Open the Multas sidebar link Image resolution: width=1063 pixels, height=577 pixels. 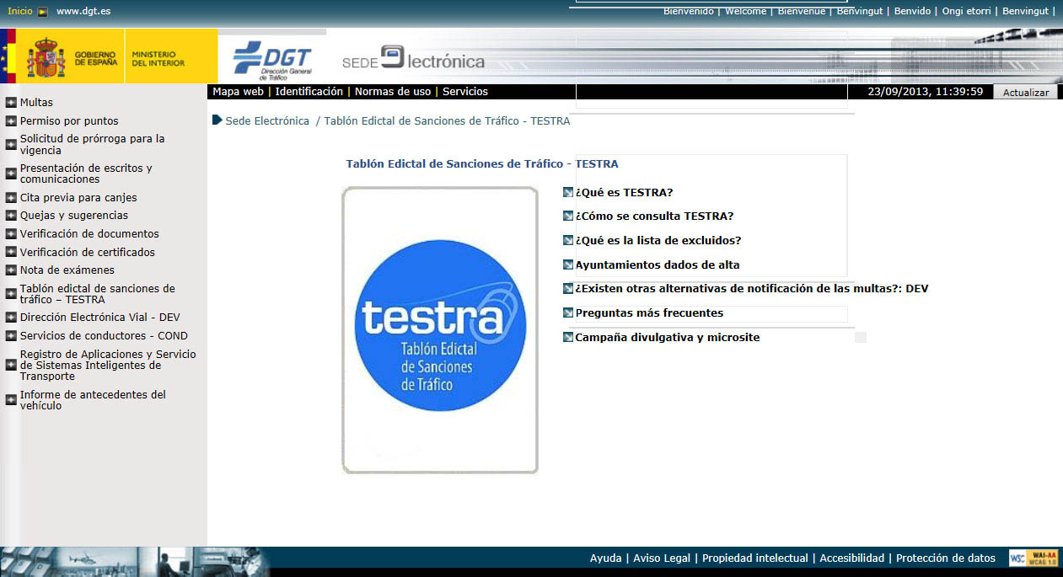[x=36, y=103]
